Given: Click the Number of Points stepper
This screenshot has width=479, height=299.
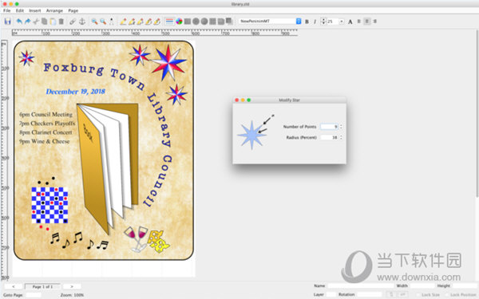Looking at the screenshot, I should (341, 127).
